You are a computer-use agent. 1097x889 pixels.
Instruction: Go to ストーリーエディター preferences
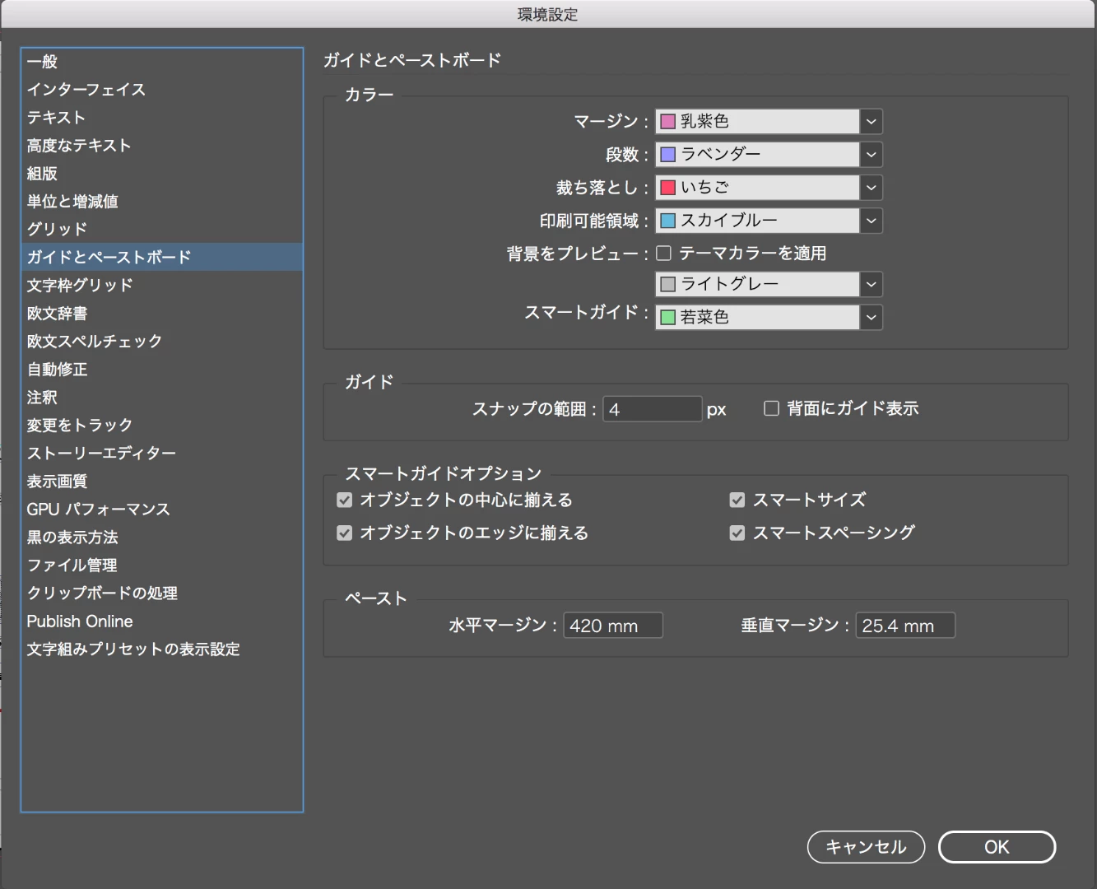(x=162, y=454)
